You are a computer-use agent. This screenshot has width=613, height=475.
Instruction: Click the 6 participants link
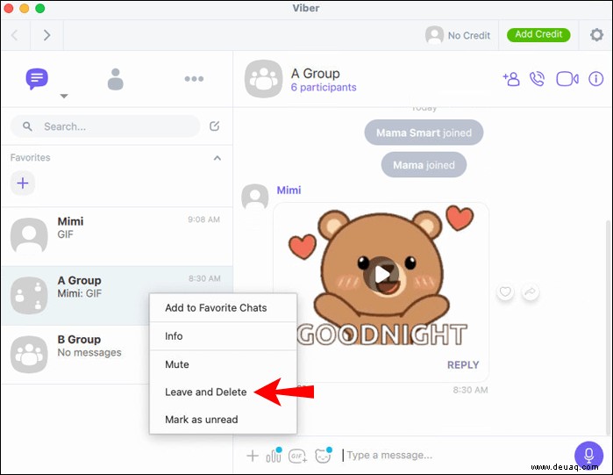324,87
